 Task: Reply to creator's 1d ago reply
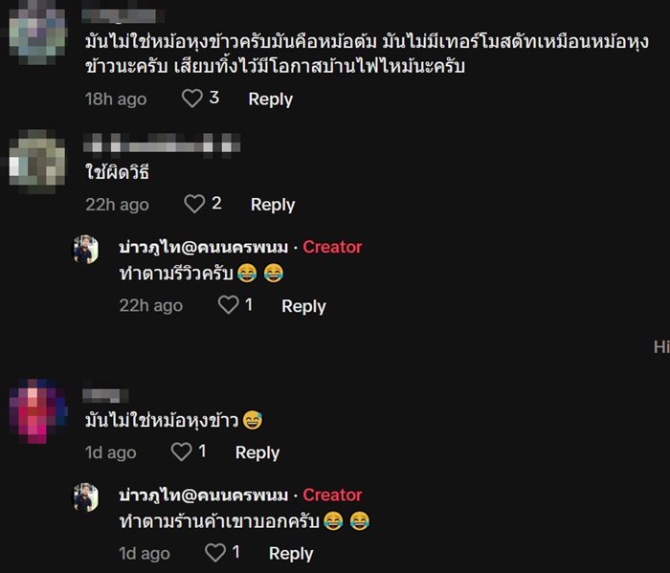tap(291, 553)
